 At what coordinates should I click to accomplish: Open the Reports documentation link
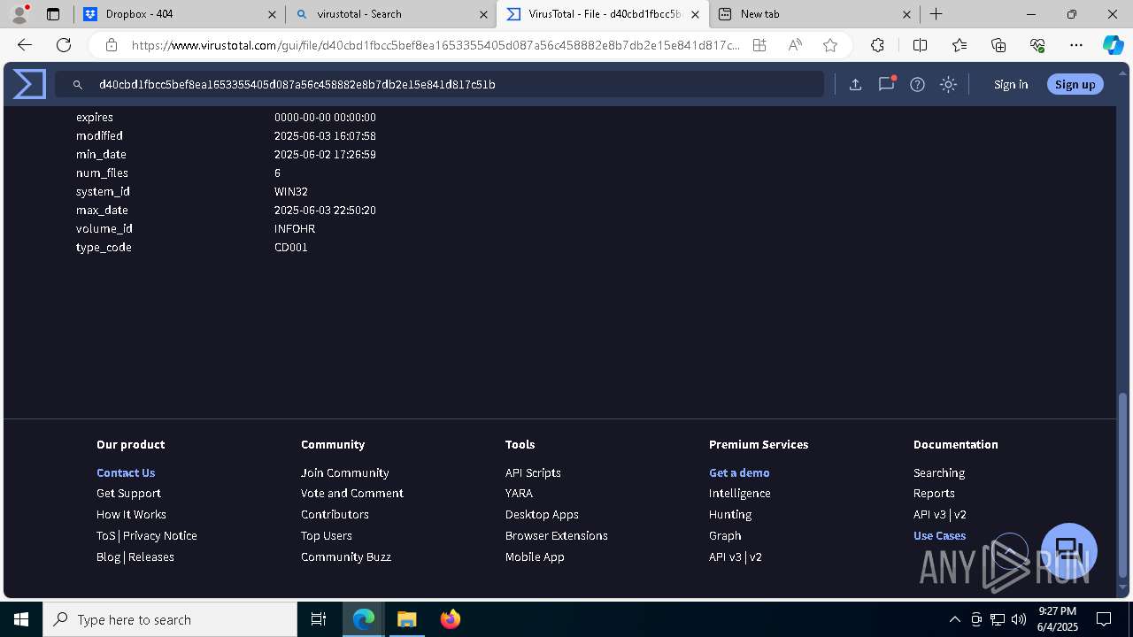tap(934, 494)
